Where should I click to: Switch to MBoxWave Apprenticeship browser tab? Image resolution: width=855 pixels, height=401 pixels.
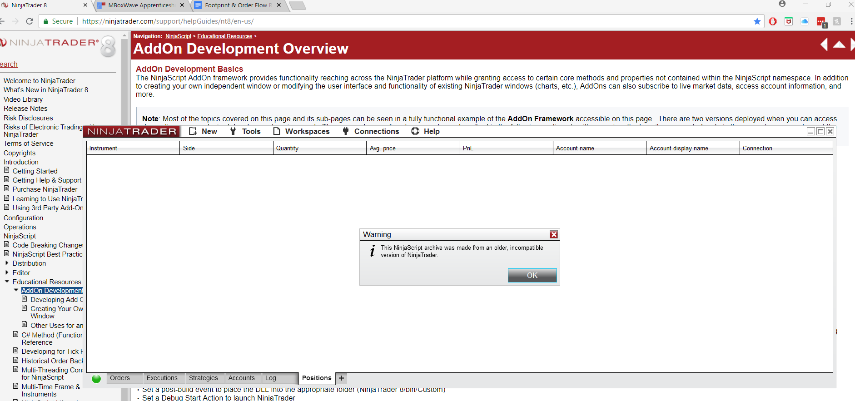pos(141,5)
